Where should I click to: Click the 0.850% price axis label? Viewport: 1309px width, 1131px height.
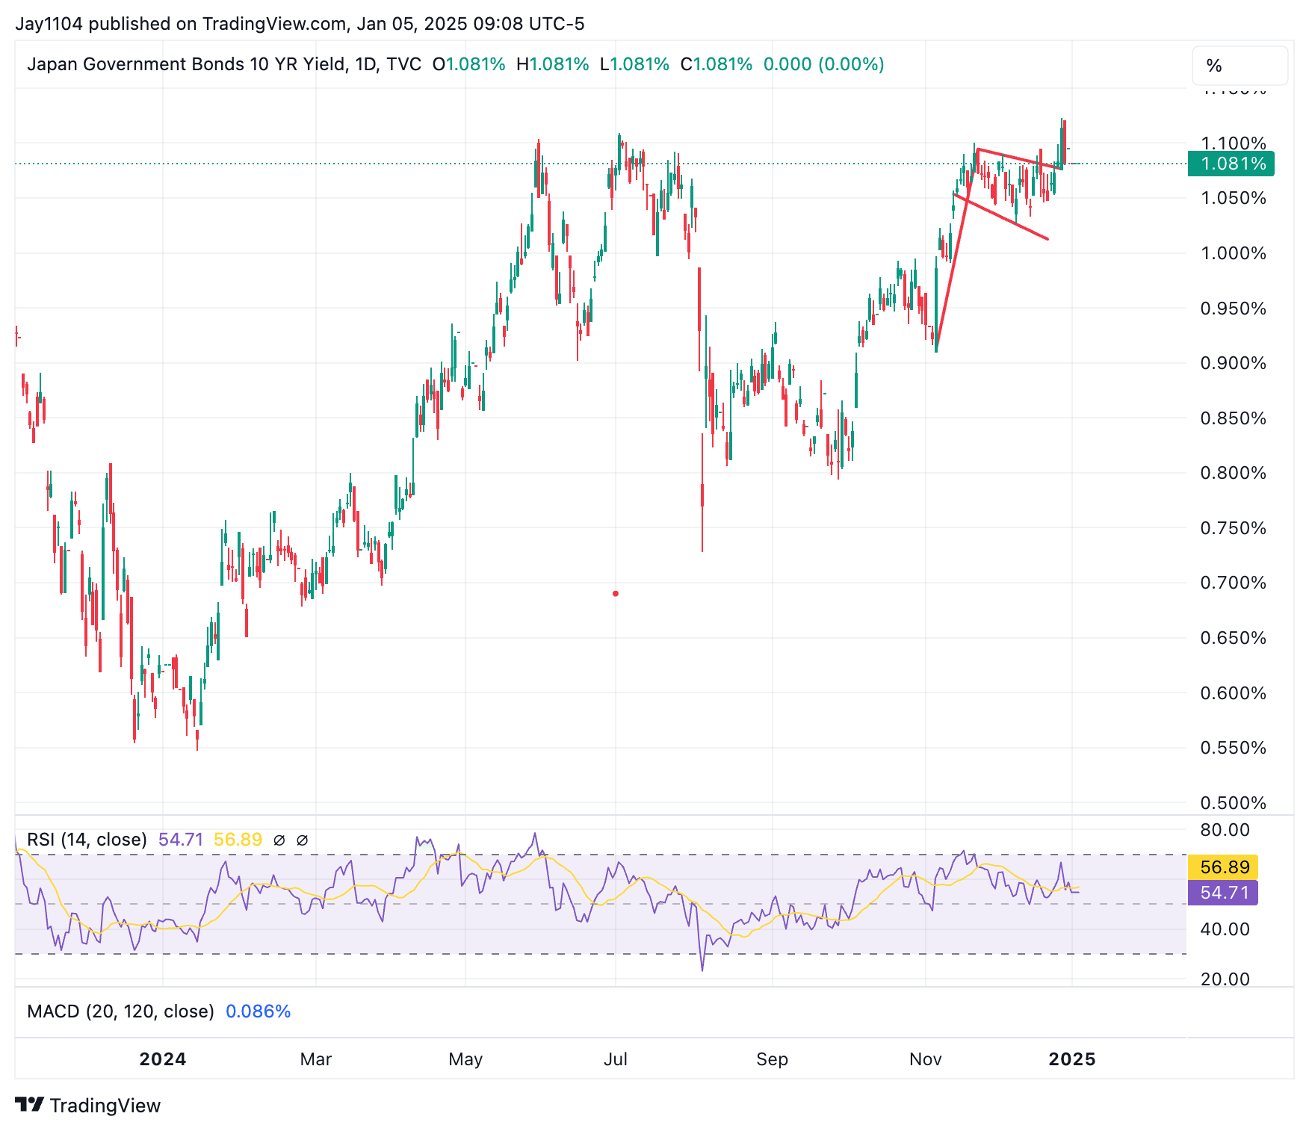click(x=1233, y=418)
